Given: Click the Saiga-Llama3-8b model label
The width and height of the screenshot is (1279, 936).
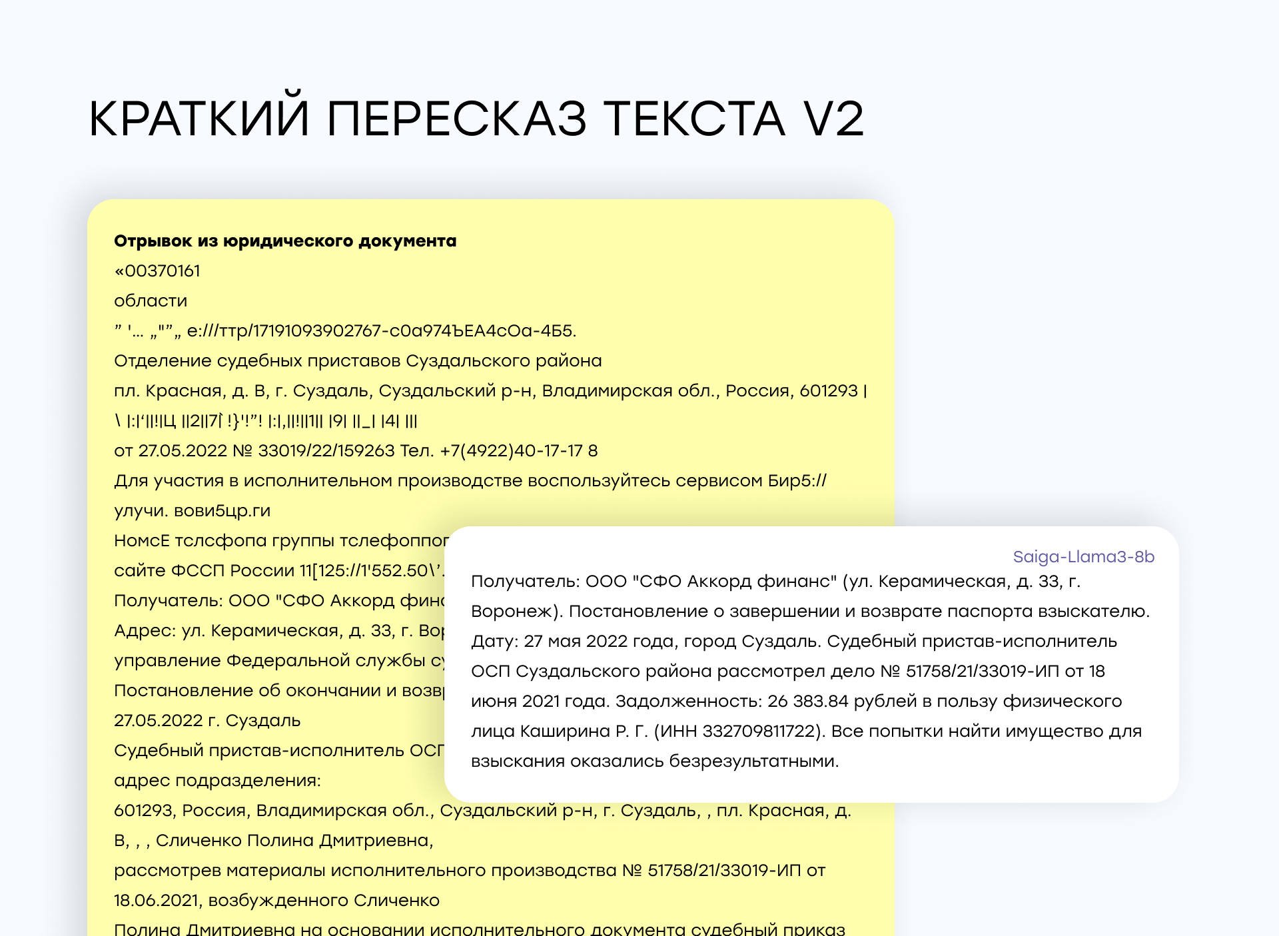Looking at the screenshot, I should [1083, 557].
